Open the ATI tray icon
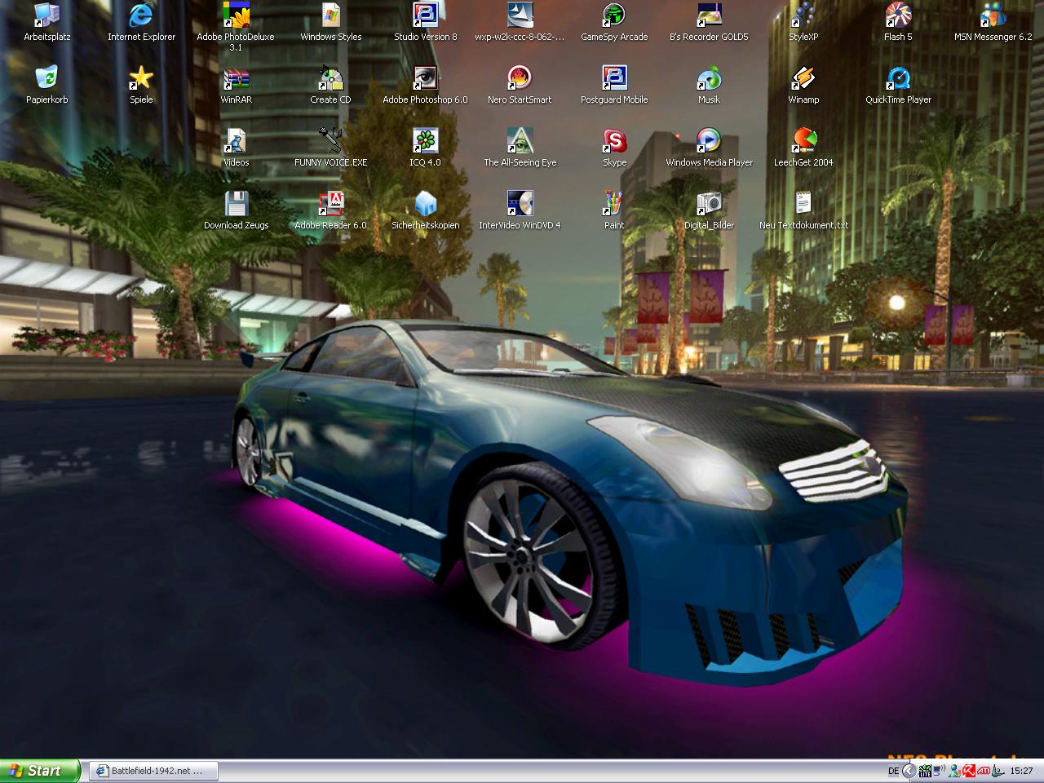 [984, 771]
